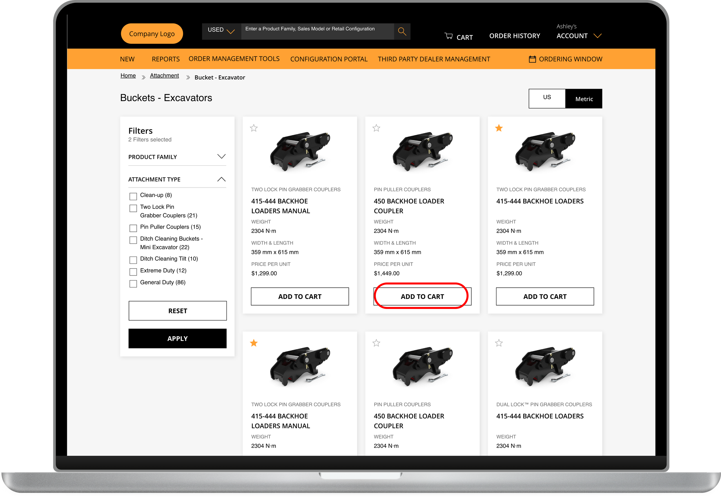Image resolution: width=721 pixels, height=499 pixels.
Task: Enable the Pin Puller Couplers filter checkbox
Action: [x=133, y=228]
